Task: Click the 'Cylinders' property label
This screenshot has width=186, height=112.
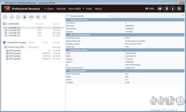Action: tap(69, 82)
